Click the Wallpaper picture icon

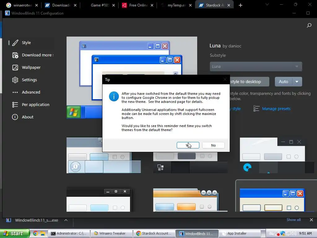pyautogui.click(x=15, y=67)
